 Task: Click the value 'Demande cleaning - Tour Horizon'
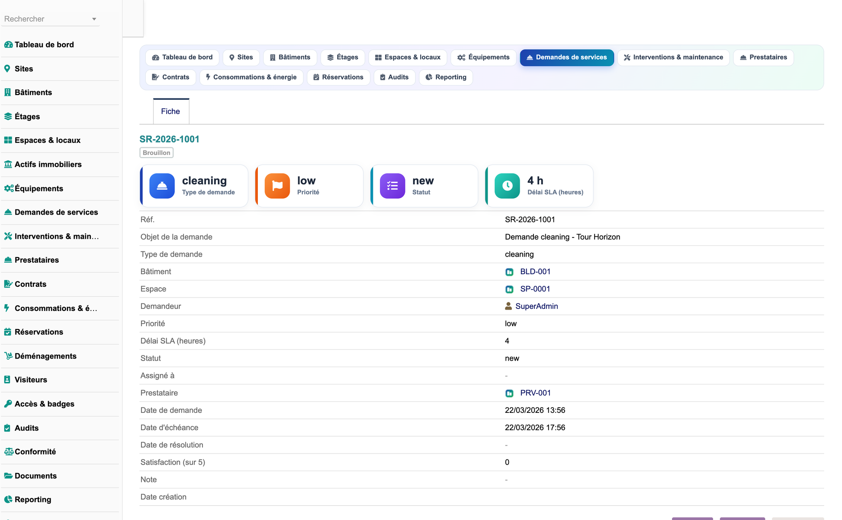click(x=562, y=237)
